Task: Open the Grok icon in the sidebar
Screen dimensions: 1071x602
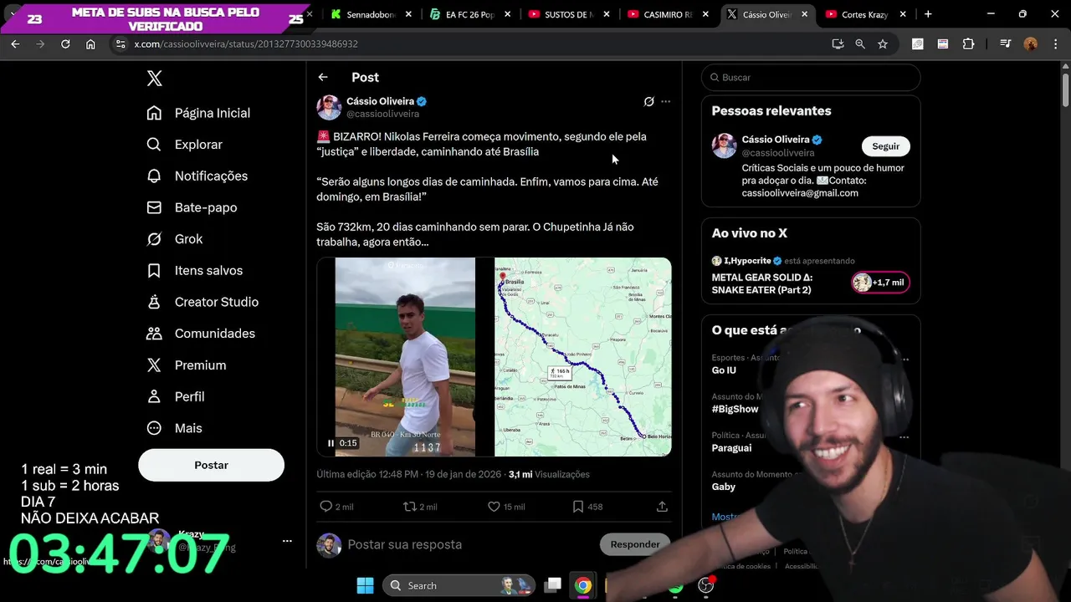Action: 154,239
